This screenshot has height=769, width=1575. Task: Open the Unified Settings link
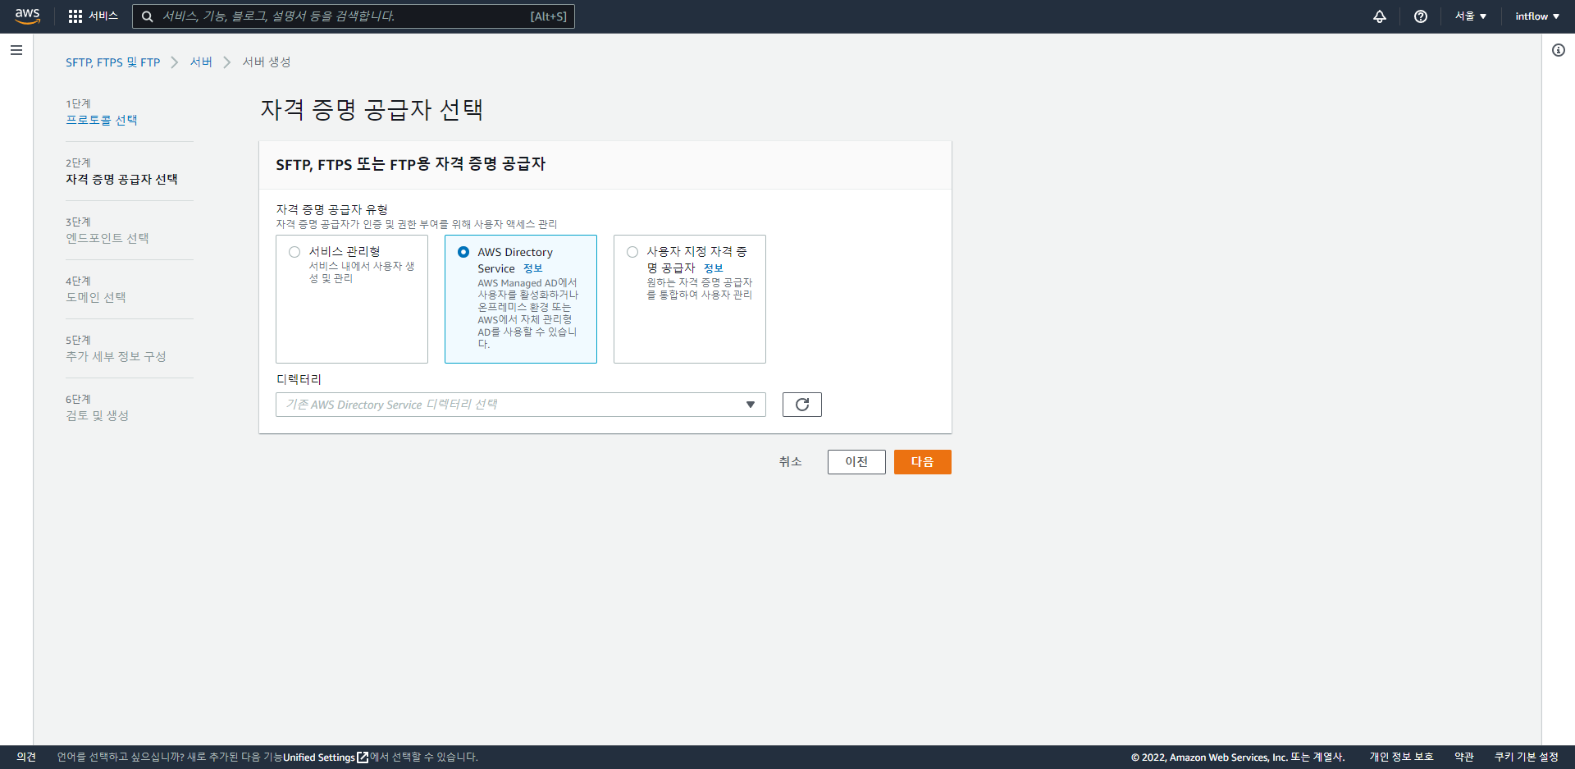pos(326,757)
